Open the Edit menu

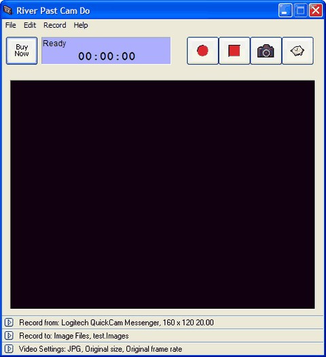(x=30, y=25)
